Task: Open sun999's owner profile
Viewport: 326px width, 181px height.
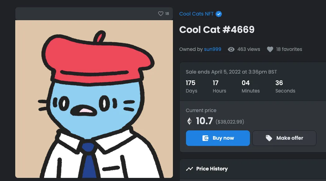Action: [x=213, y=49]
